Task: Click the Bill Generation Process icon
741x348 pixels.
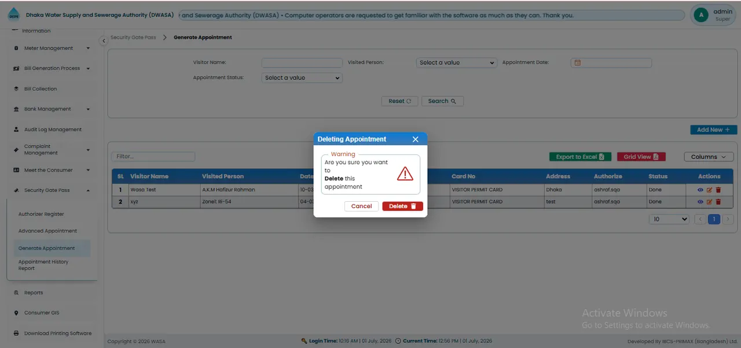Action: pos(16,68)
